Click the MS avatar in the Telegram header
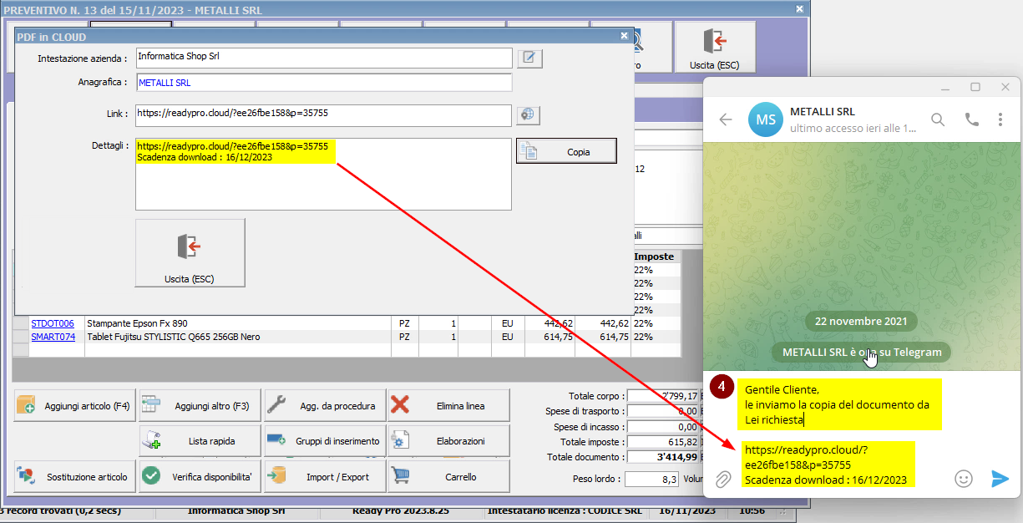The image size is (1023, 523). click(x=765, y=119)
